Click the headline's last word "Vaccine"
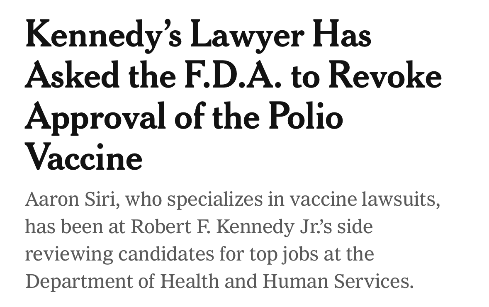 (x=84, y=157)
